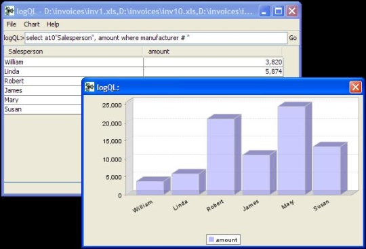The width and height of the screenshot is (366, 249).
Task: Focus the logQL query input field
Action: (156, 38)
